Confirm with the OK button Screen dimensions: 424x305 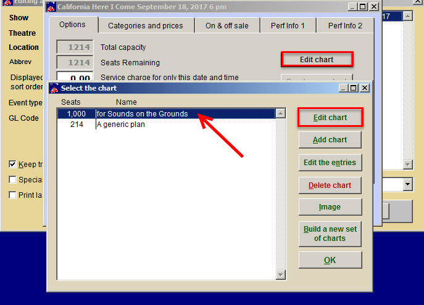point(330,260)
